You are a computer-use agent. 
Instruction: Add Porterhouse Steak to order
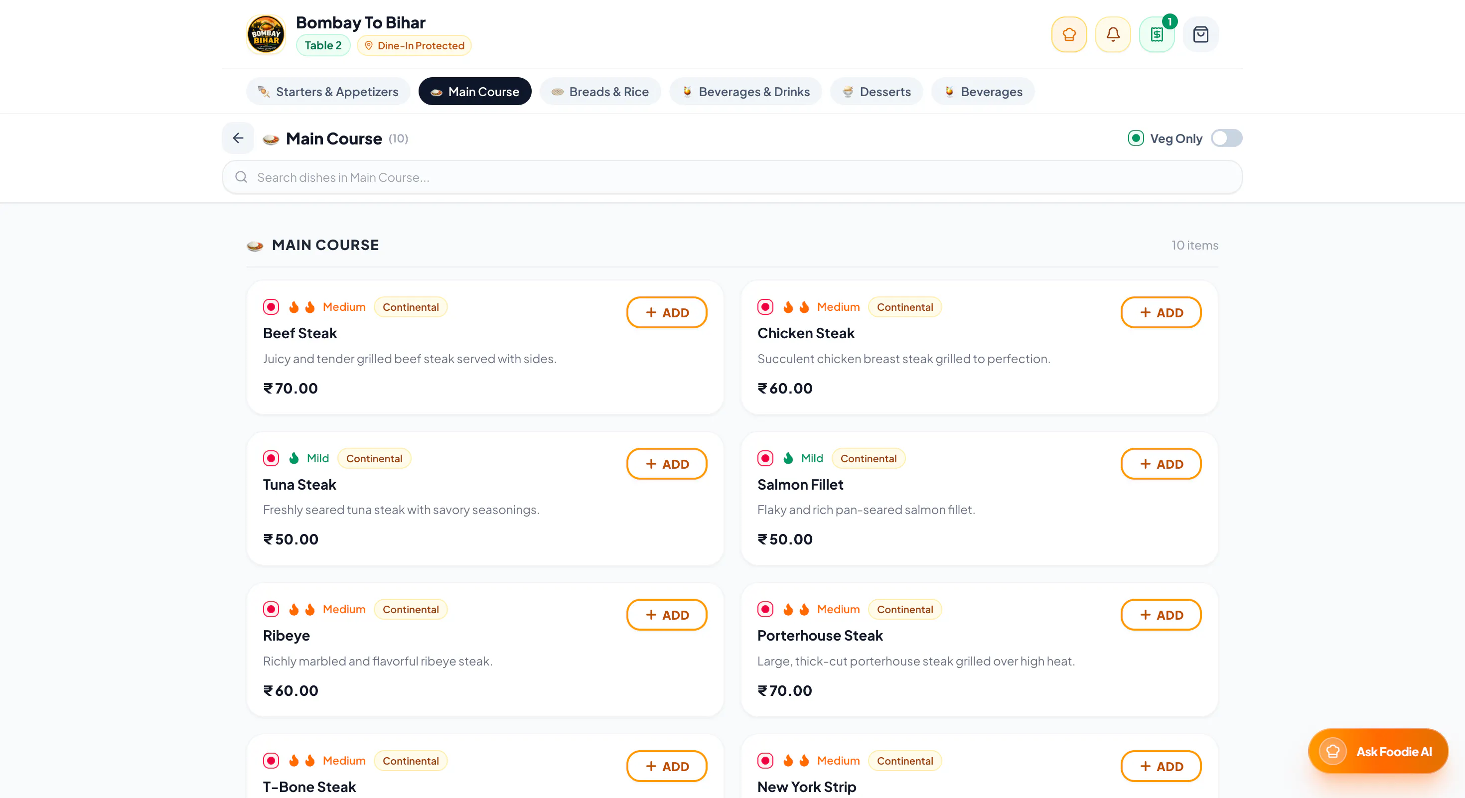coord(1161,615)
